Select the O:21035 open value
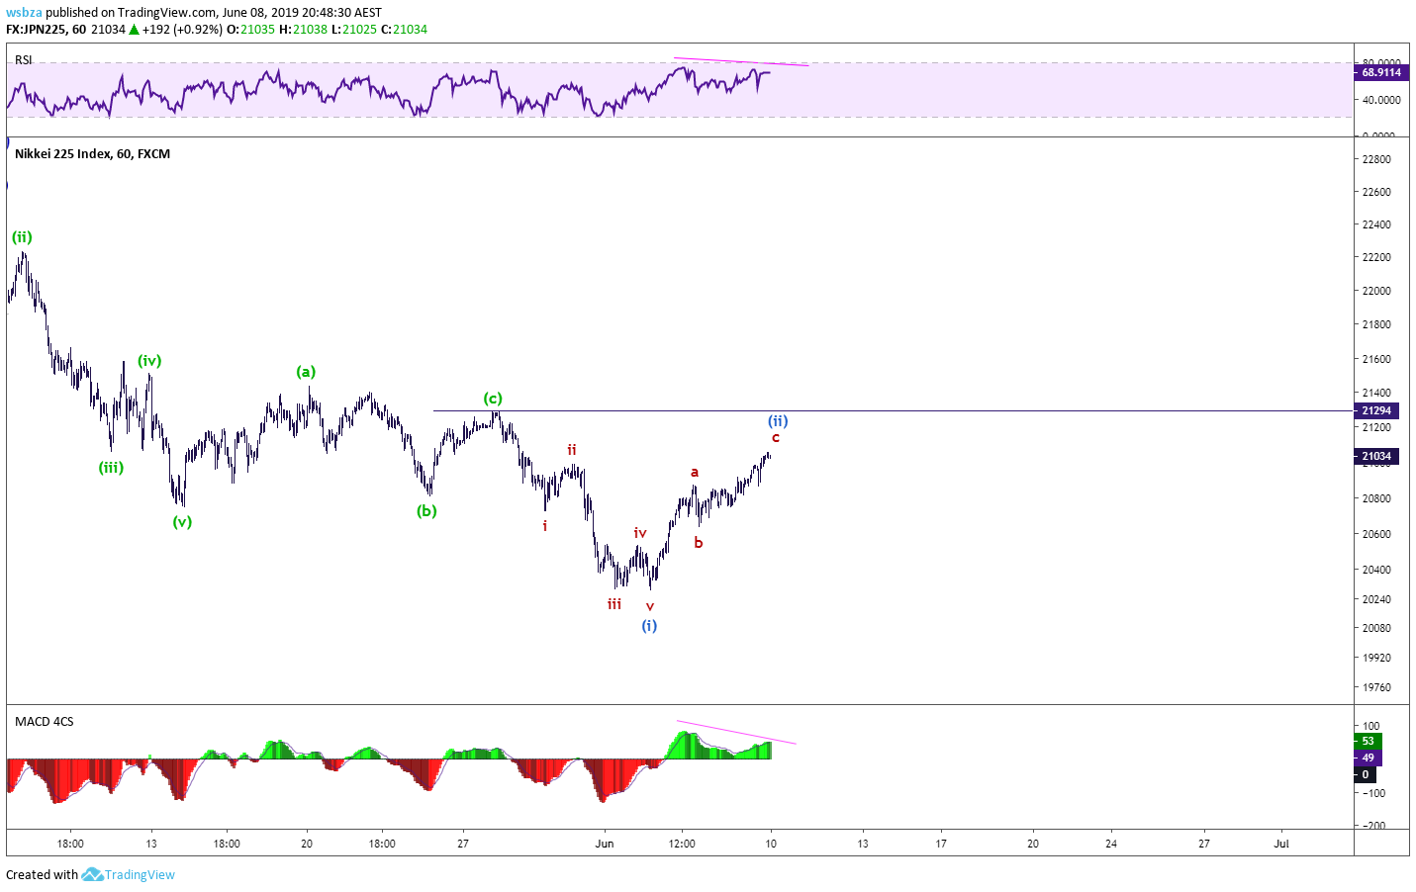Screen dimensions: 1416x892 [251, 29]
